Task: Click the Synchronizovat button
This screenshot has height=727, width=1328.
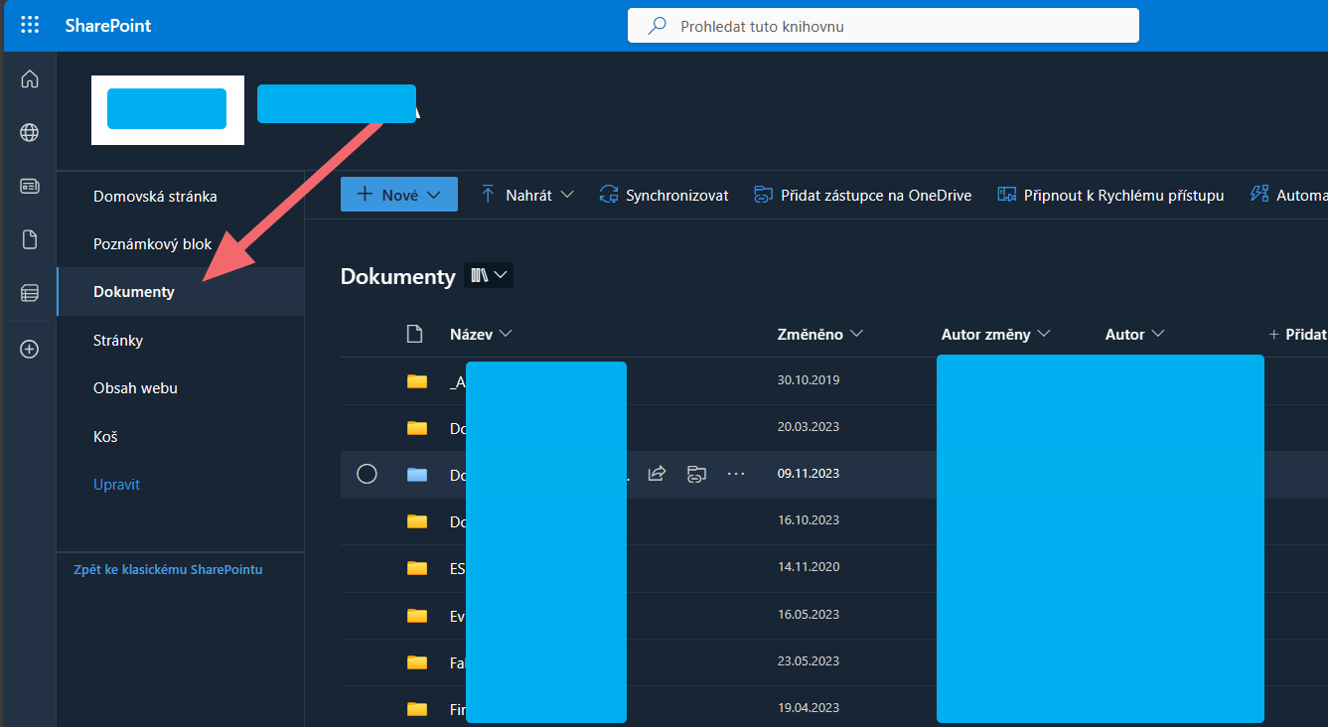Action: (664, 195)
